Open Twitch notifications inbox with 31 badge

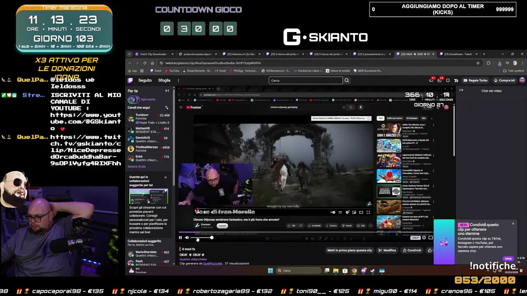click(431, 81)
